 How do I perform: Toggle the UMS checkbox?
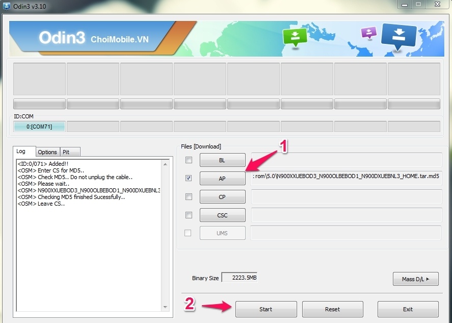tap(188, 233)
